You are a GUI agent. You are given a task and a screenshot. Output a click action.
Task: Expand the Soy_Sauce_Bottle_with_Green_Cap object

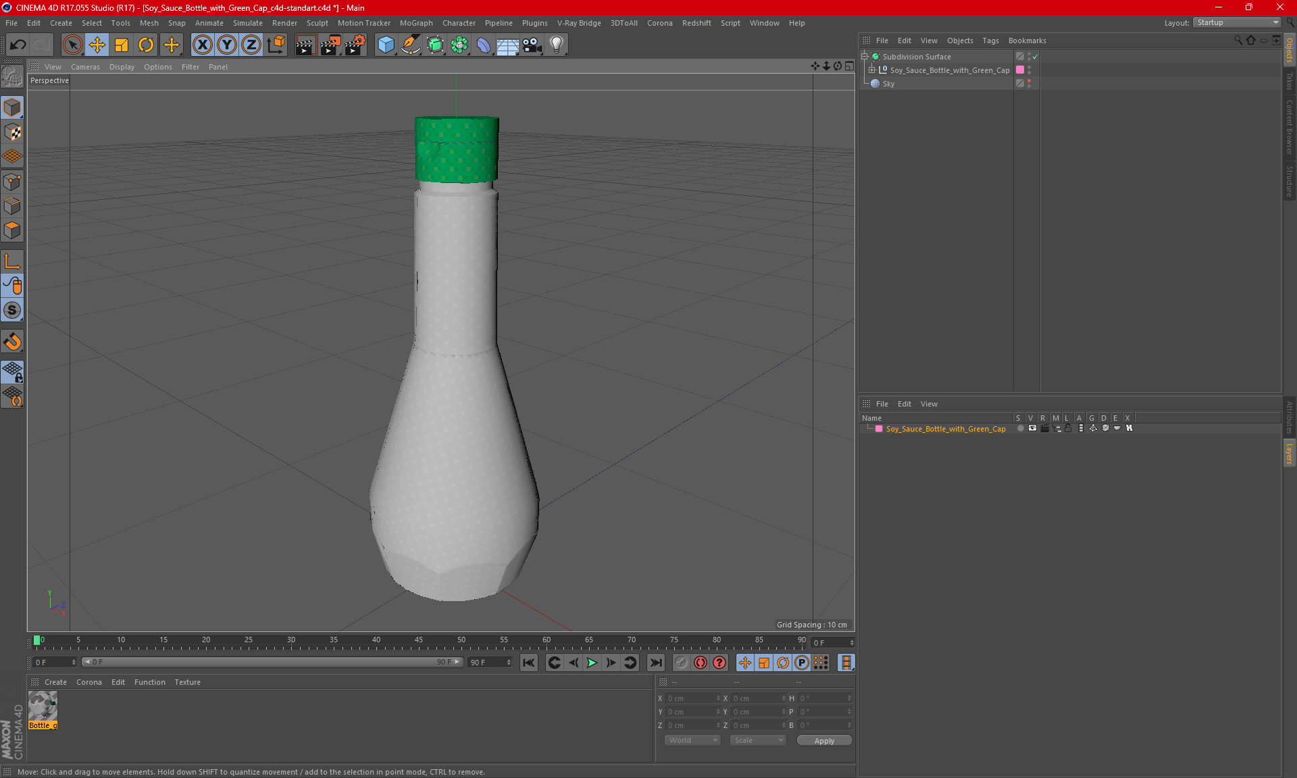872,70
